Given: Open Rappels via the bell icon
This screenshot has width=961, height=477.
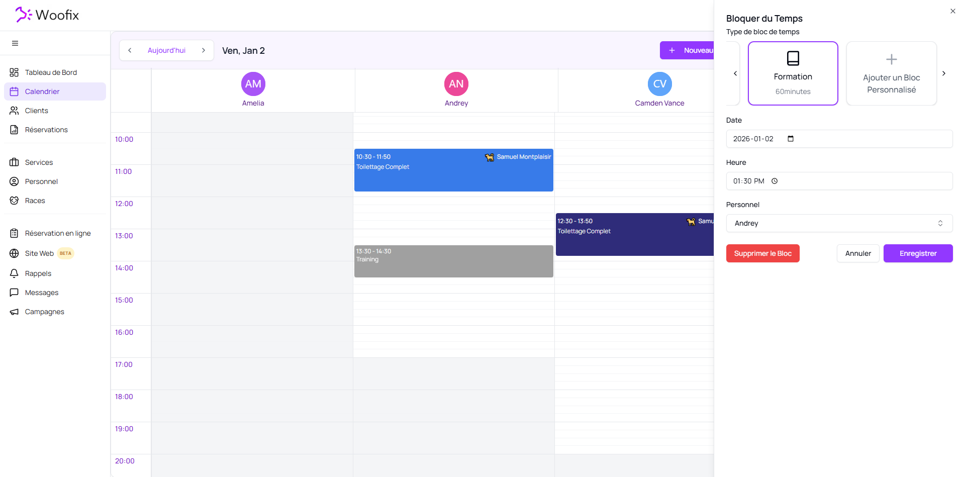Looking at the screenshot, I should pyautogui.click(x=14, y=273).
